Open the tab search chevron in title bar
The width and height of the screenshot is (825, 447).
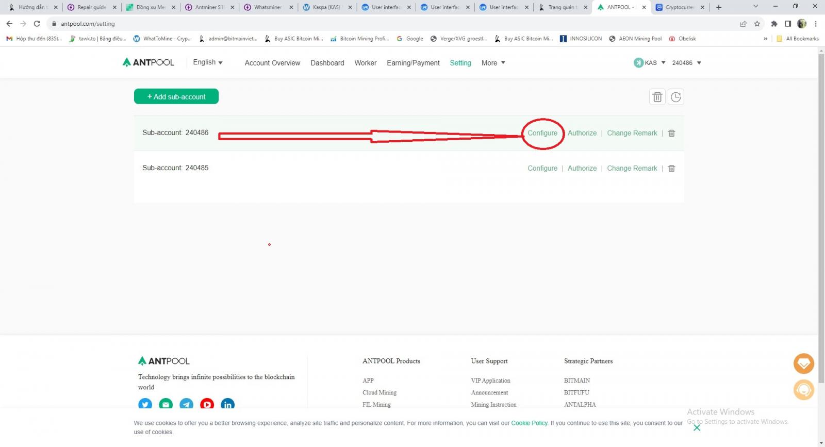coord(755,7)
